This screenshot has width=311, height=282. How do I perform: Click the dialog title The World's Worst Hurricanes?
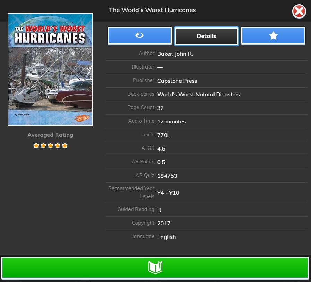coord(152,10)
